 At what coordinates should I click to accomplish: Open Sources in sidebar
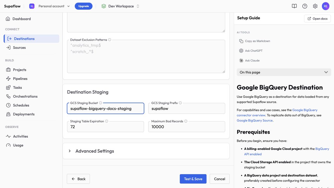click(x=31, y=48)
